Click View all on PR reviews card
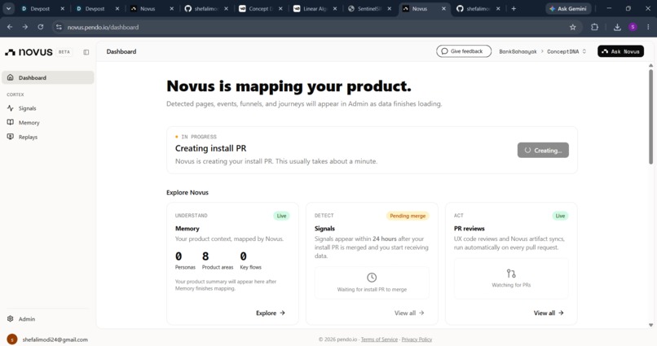The height and width of the screenshot is (346, 657). pos(549,313)
